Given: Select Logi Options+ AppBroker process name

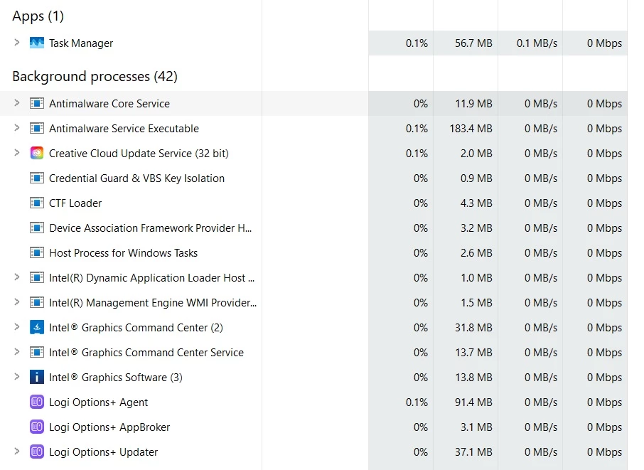Looking at the screenshot, I should tap(109, 427).
